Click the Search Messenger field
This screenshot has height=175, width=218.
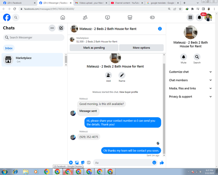(x=34, y=38)
